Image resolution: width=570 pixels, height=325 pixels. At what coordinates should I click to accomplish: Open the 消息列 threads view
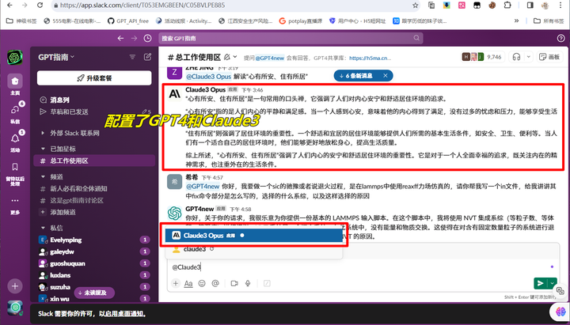coord(59,100)
